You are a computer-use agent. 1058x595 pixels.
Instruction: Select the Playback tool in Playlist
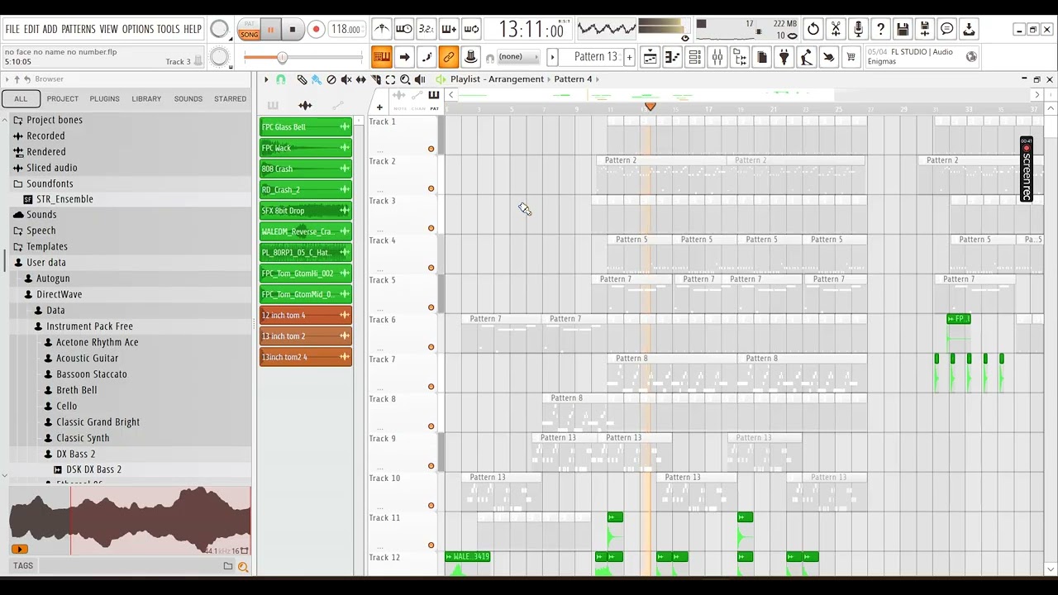tap(420, 79)
